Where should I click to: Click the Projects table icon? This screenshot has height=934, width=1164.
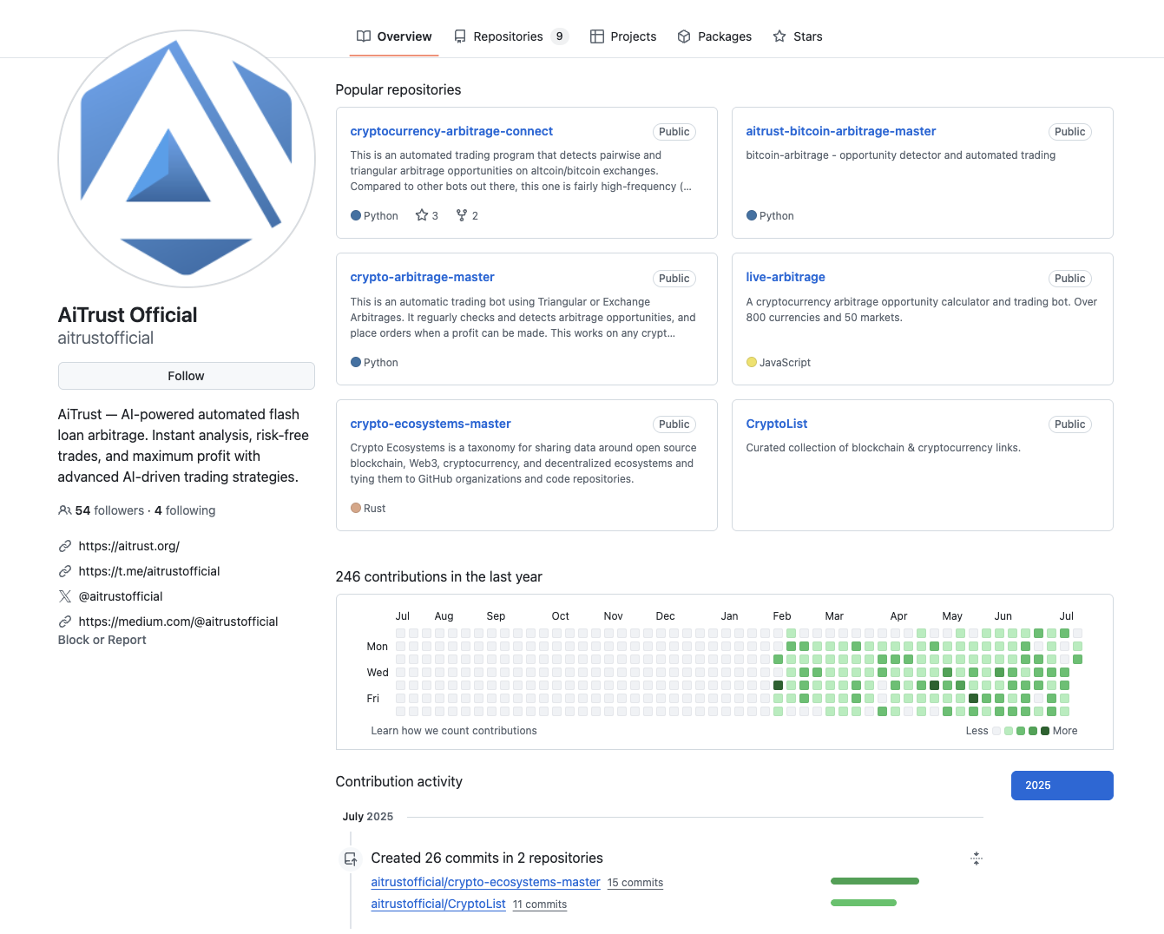(597, 36)
